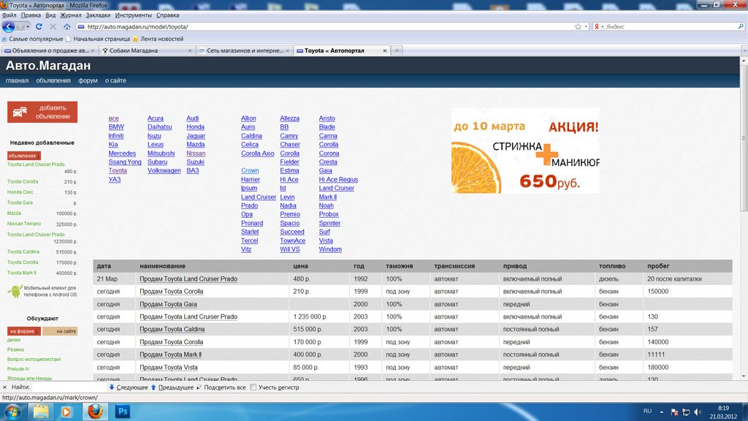Open a new tab with plus button
Image resolution: width=748 pixels, height=421 pixels.
(x=397, y=50)
